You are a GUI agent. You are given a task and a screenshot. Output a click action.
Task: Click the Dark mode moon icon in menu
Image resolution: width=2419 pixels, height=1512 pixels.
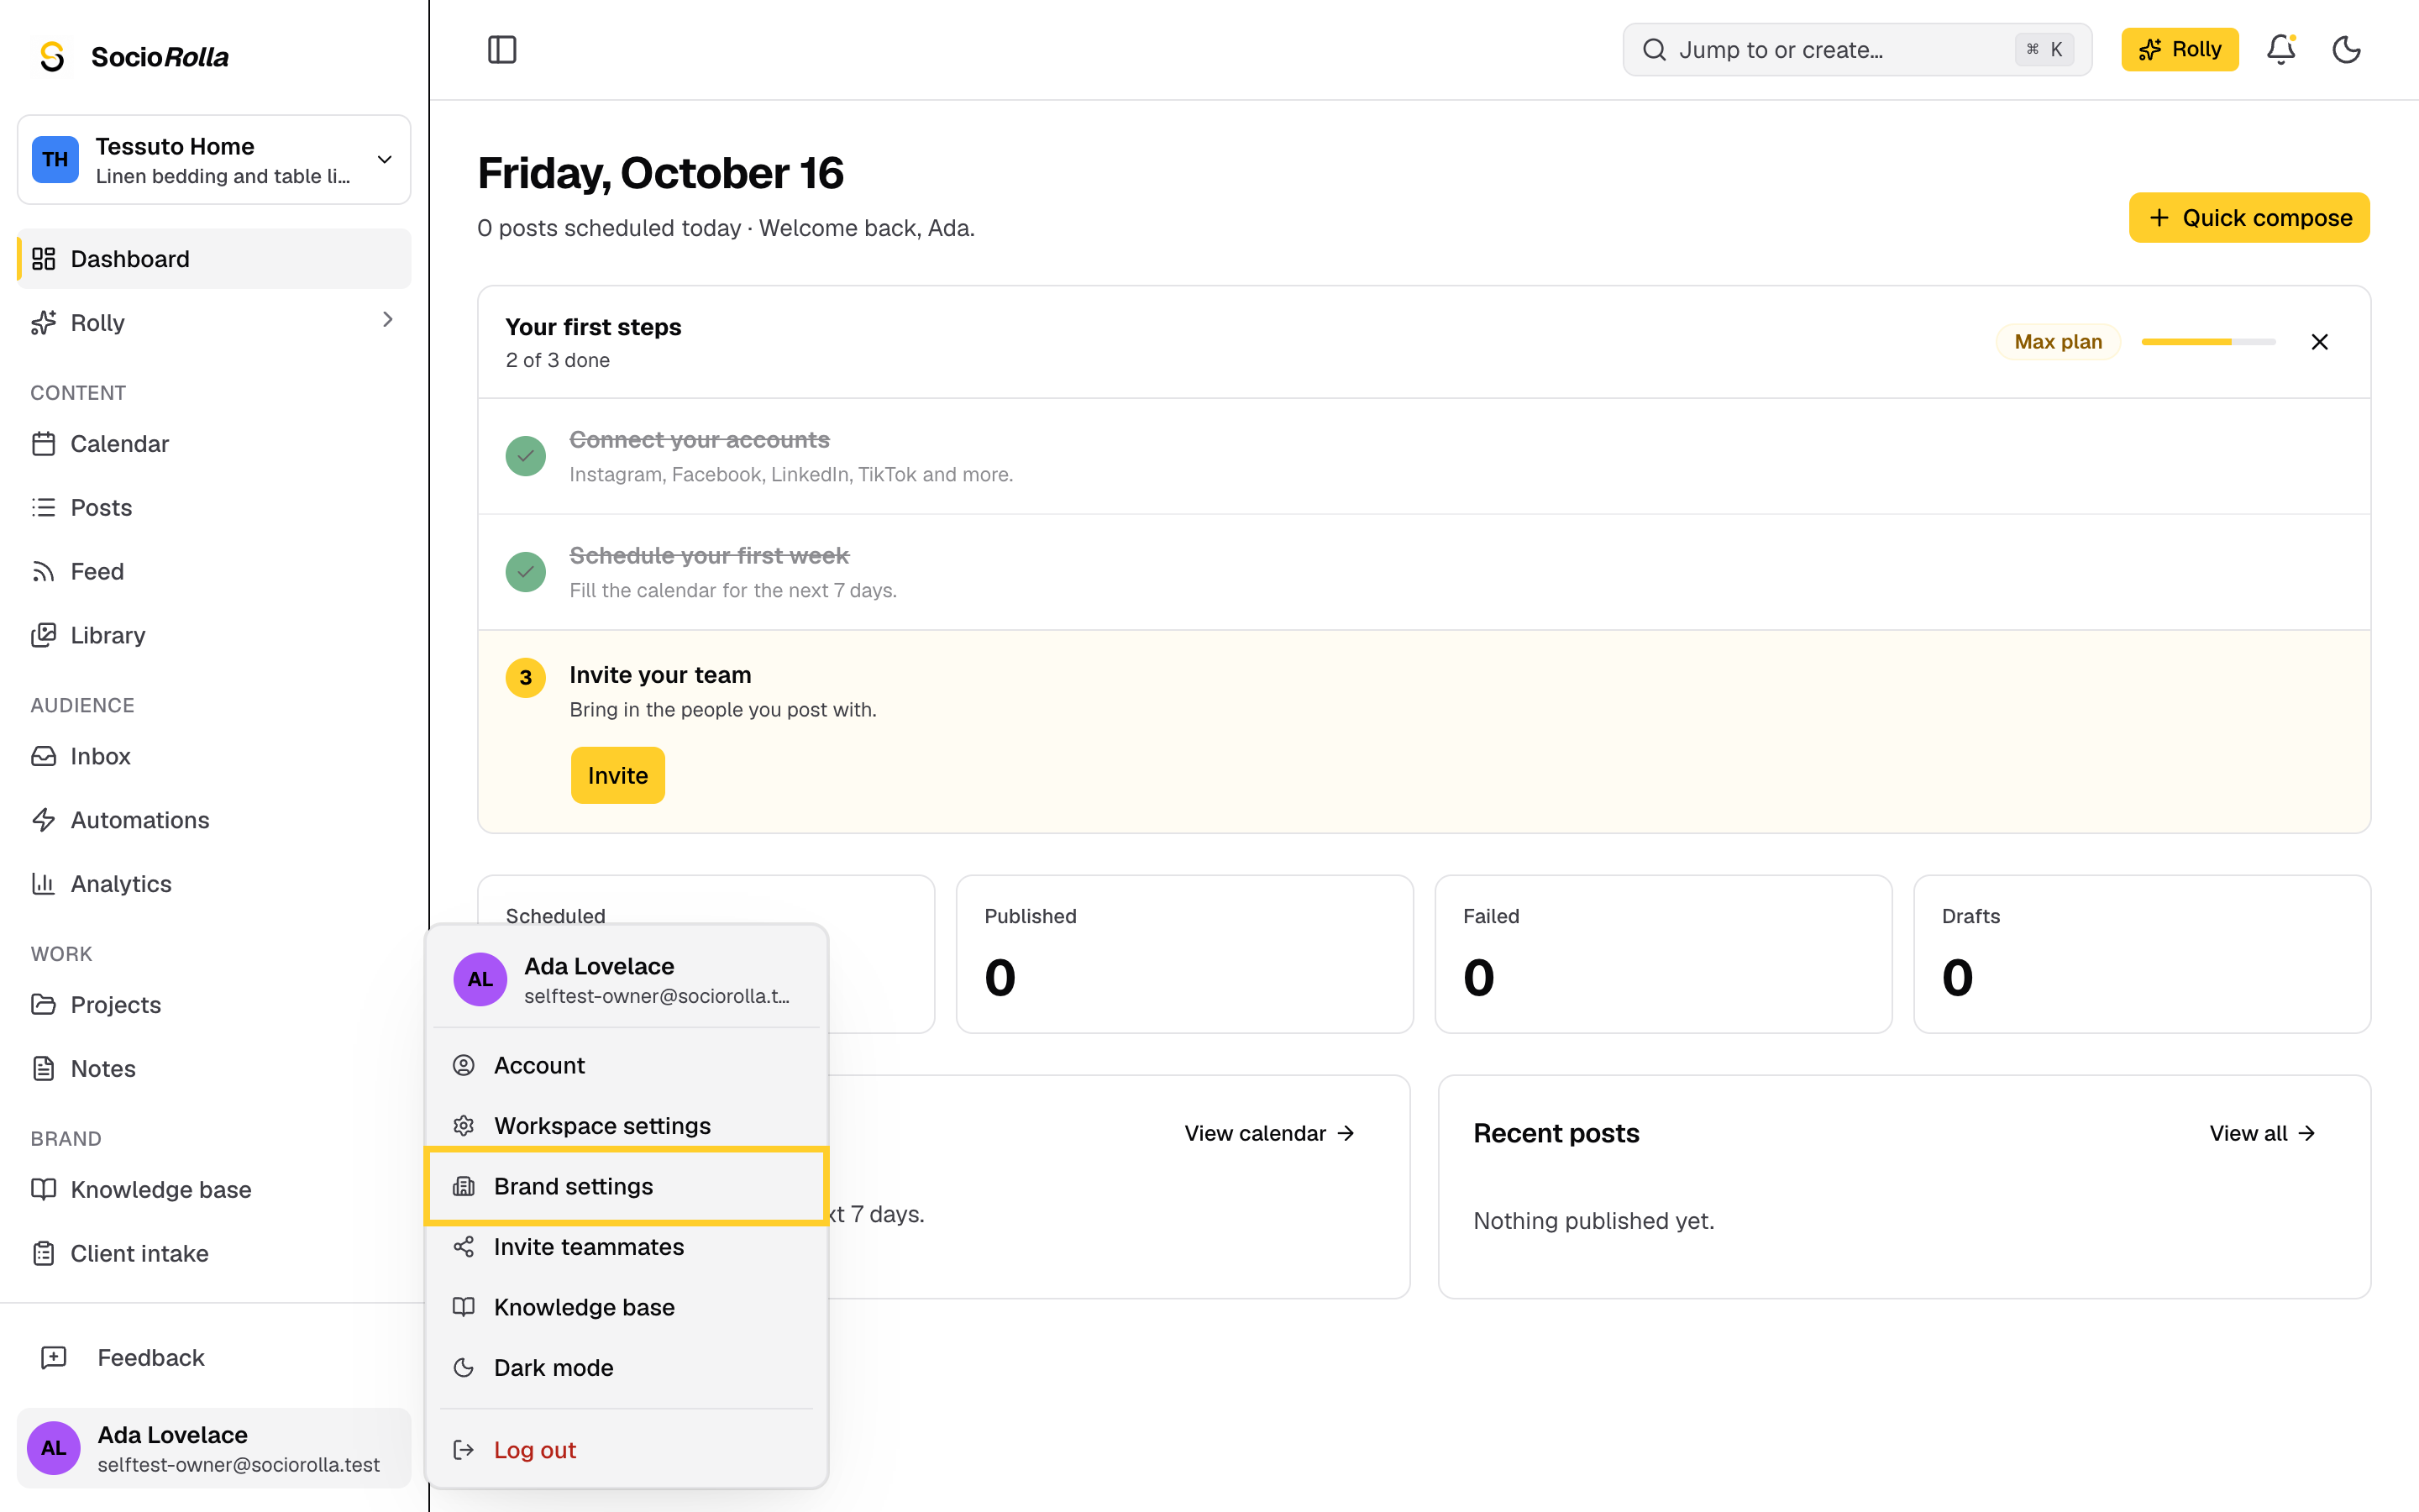click(x=464, y=1368)
